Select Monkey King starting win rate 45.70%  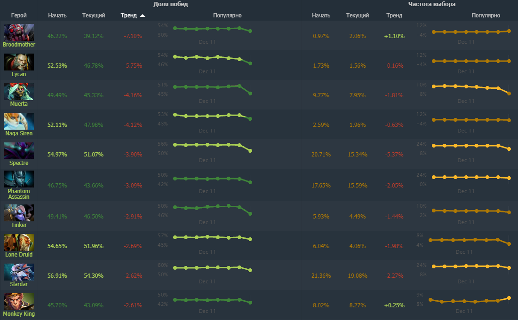(x=57, y=305)
